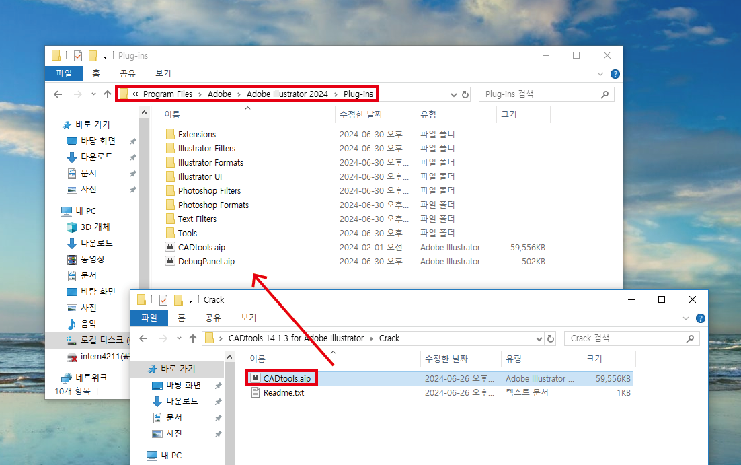Open 파일 tab in Crack window
741x465 pixels.
(149, 318)
